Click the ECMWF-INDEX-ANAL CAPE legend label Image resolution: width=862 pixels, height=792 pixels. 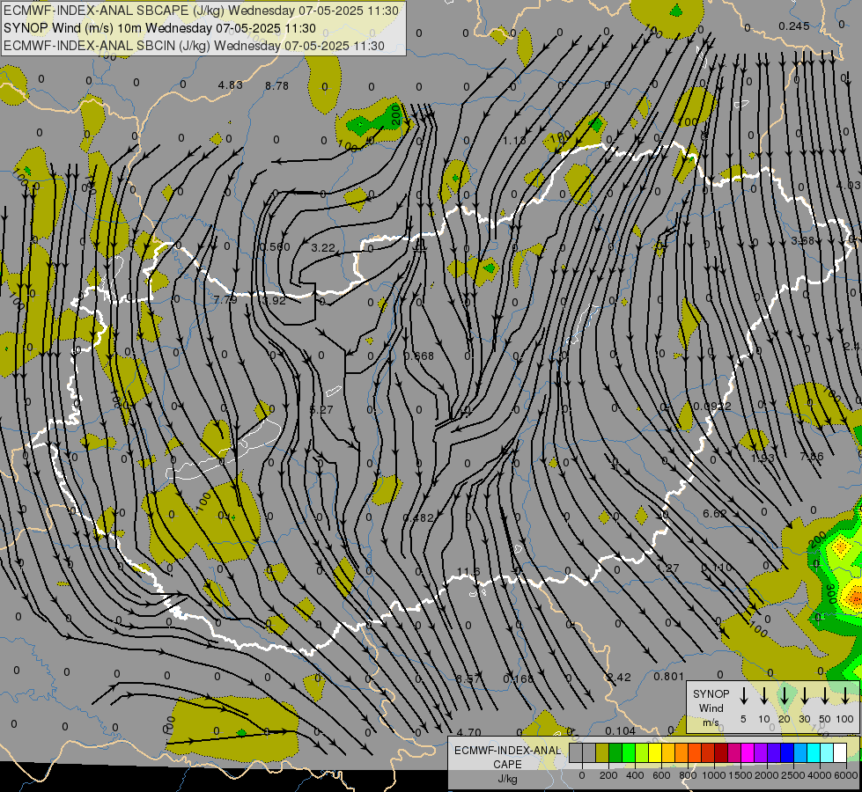pyautogui.click(x=507, y=757)
